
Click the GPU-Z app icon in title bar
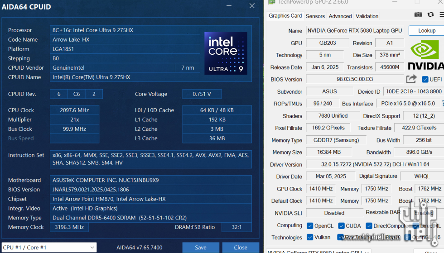coord(271,2)
